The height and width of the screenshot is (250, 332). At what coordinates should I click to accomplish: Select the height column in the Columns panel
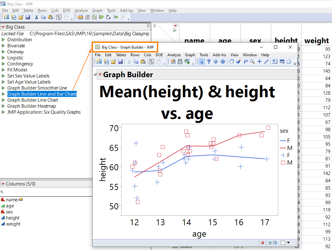tap(13, 218)
